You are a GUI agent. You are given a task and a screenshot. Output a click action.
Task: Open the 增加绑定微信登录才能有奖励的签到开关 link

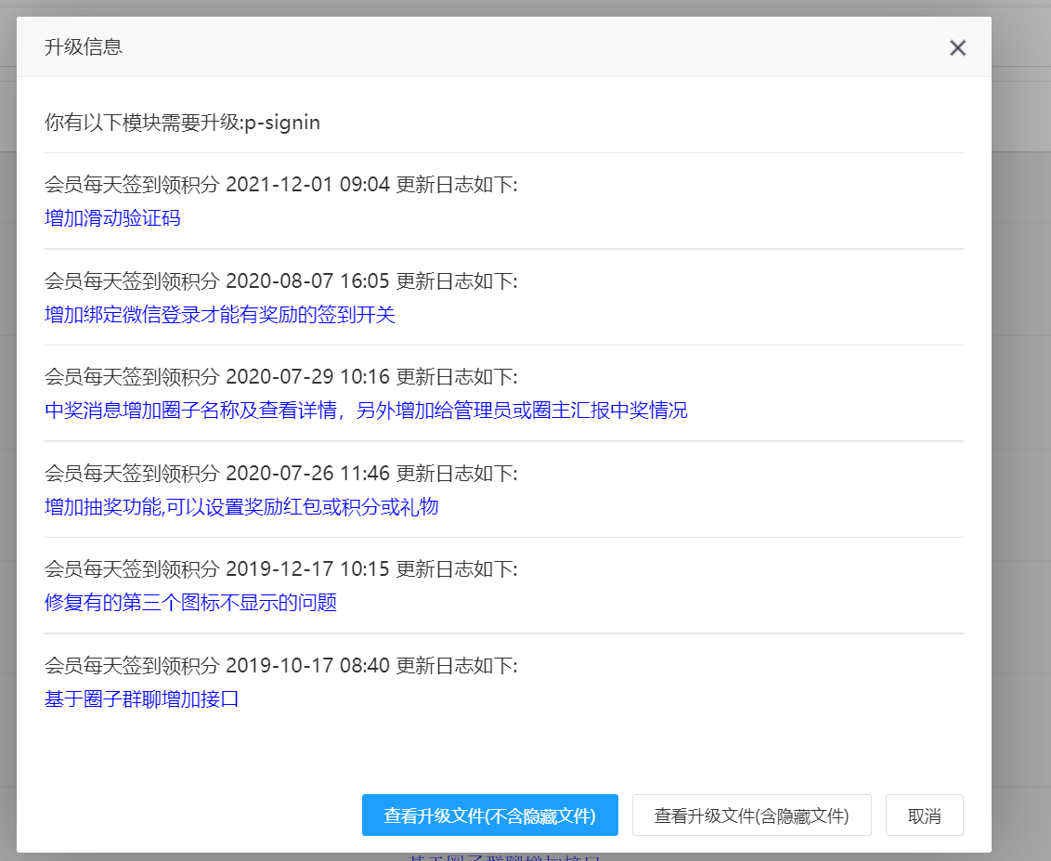tap(220, 315)
